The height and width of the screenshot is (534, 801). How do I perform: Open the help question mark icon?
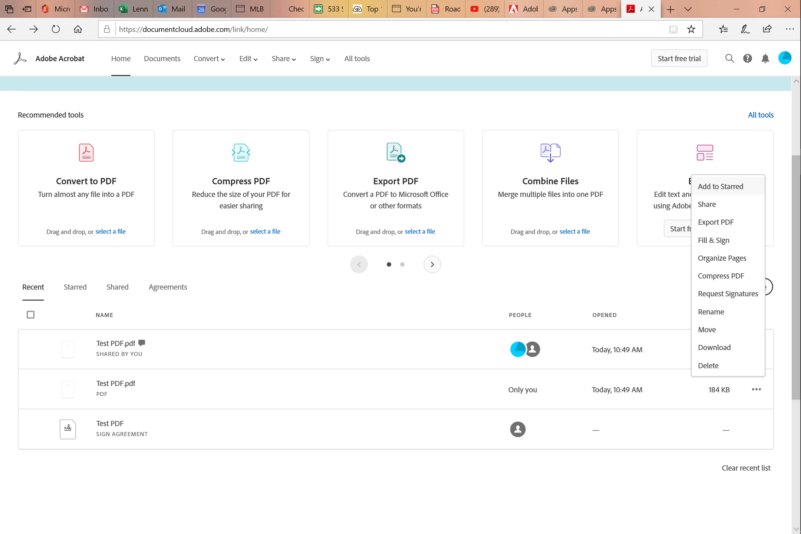747,59
